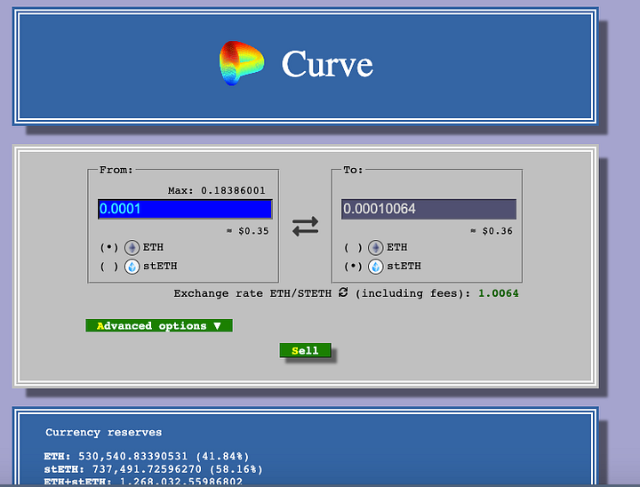Select stETH radio in From box
640x487 pixels.
tap(109, 266)
